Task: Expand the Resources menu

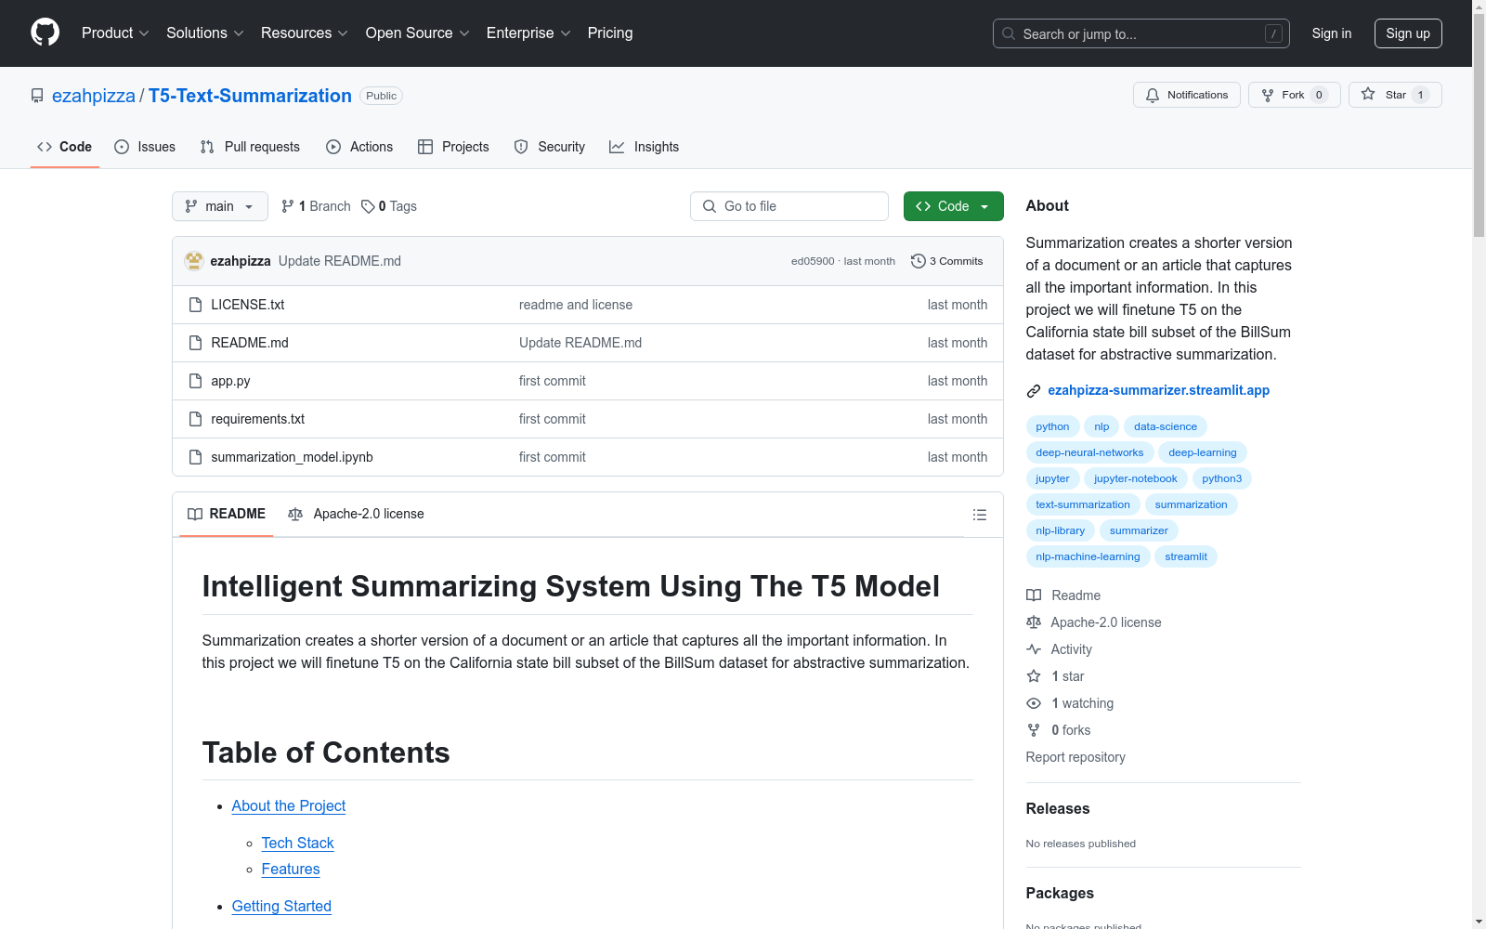Action: 305,33
